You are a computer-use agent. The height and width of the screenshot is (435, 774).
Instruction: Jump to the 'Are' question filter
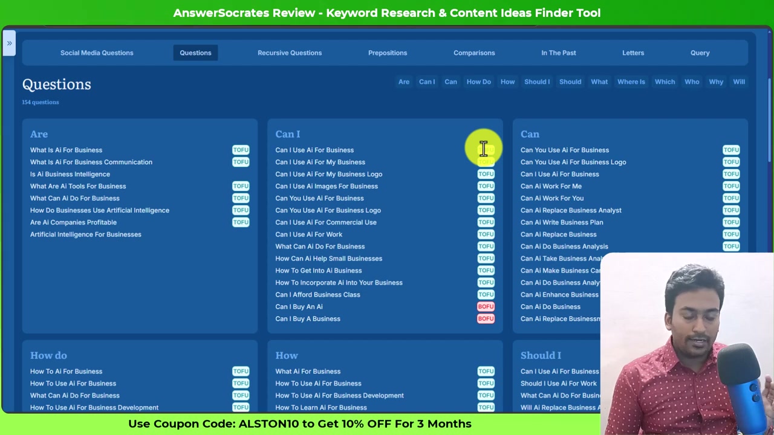[404, 82]
